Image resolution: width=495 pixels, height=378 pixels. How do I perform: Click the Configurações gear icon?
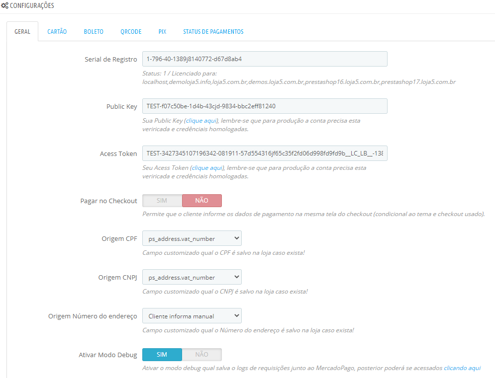5,6
